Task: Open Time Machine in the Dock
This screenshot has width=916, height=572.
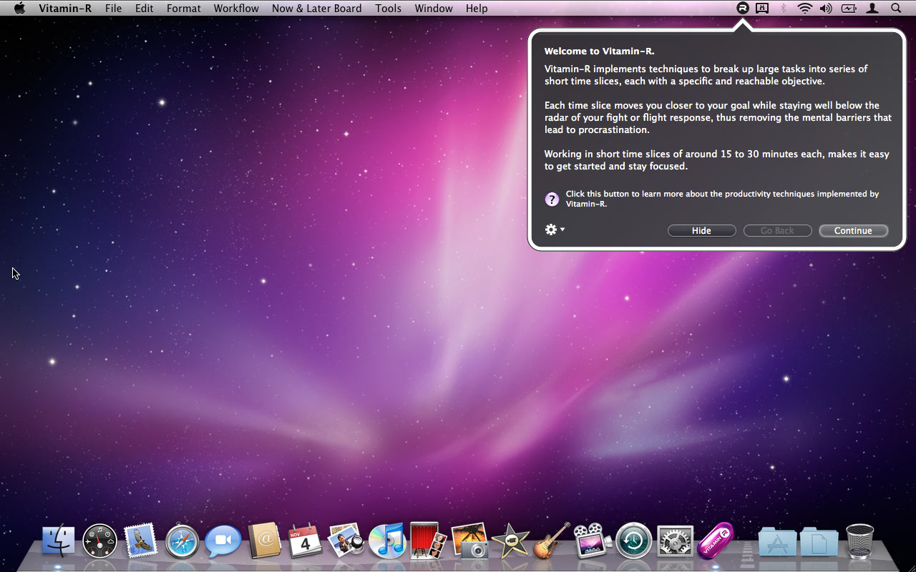Action: coord(634,541)
